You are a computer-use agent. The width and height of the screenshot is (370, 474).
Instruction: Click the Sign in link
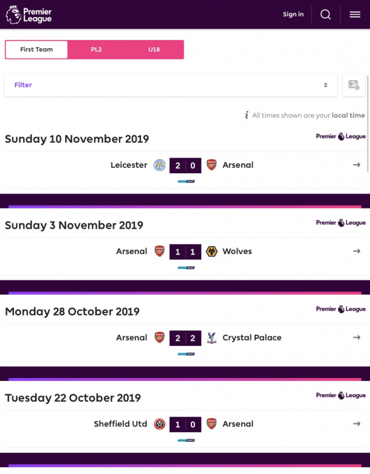(x=293, y=15)
